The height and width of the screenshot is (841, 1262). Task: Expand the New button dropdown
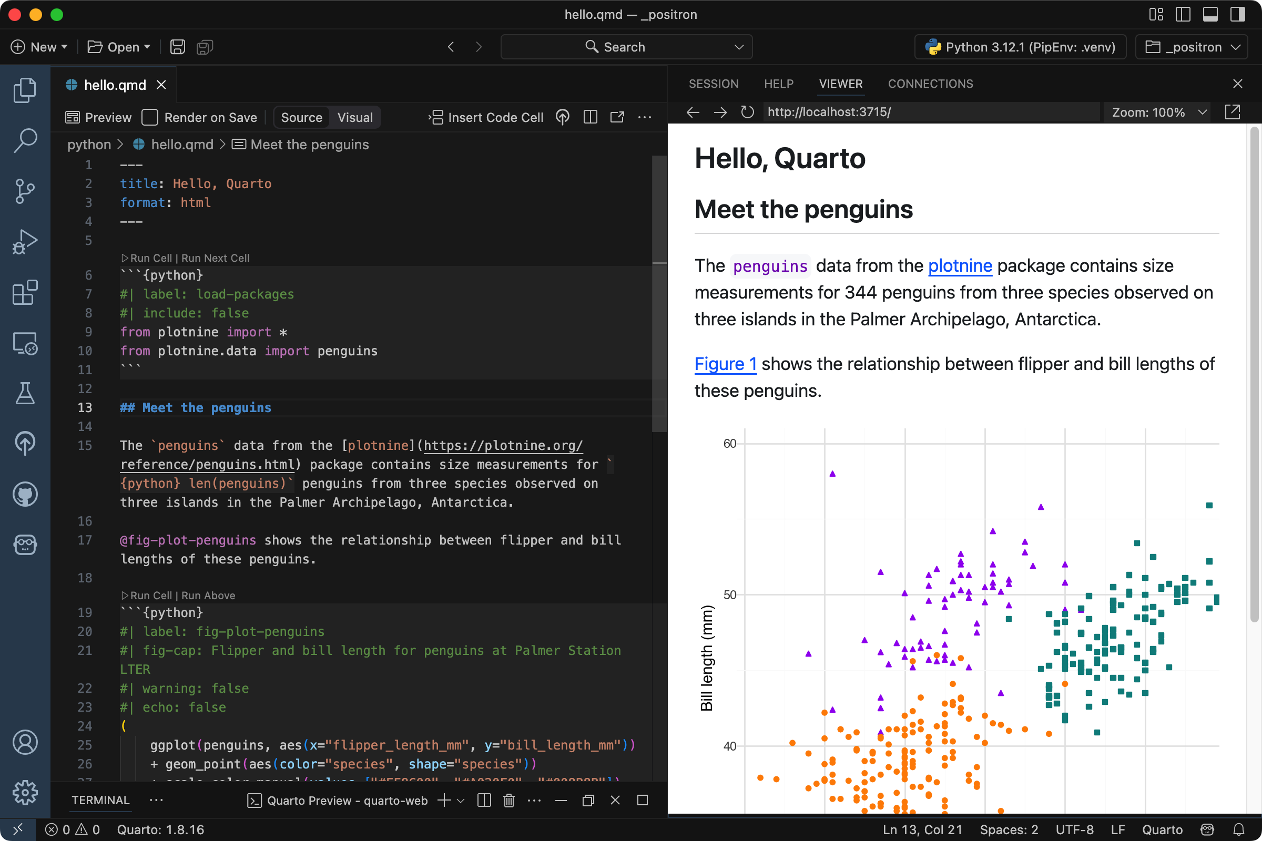click(64, 47)
